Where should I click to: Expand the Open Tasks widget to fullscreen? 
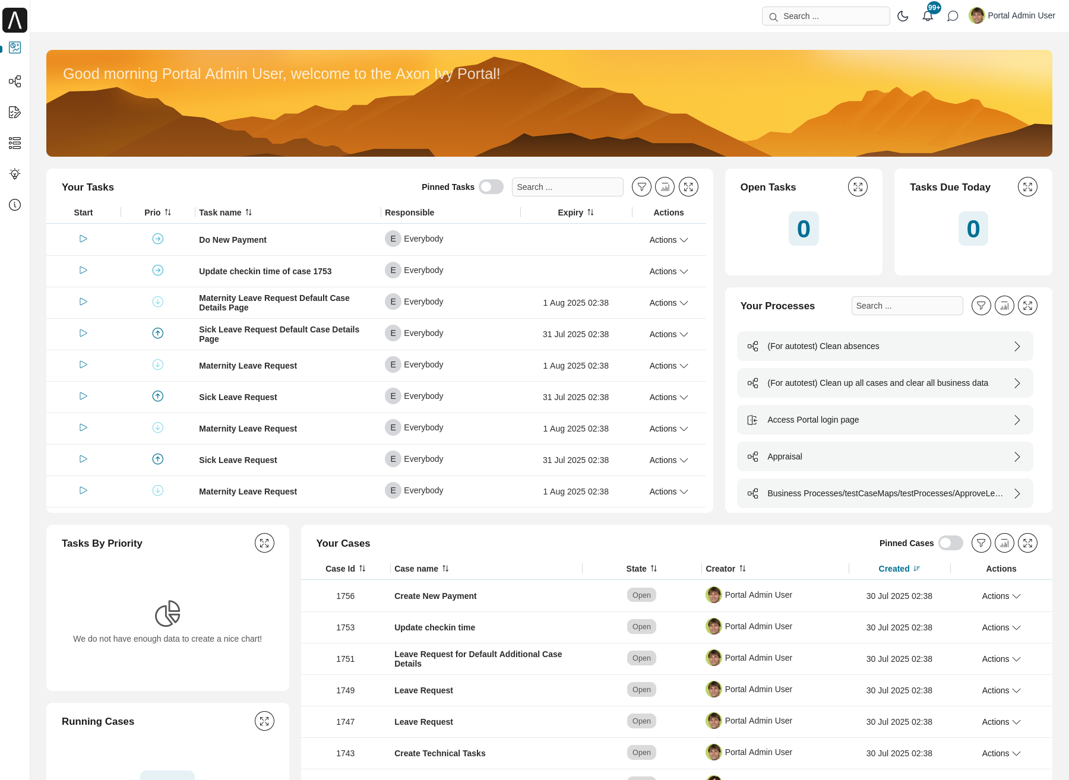[858, 186]
